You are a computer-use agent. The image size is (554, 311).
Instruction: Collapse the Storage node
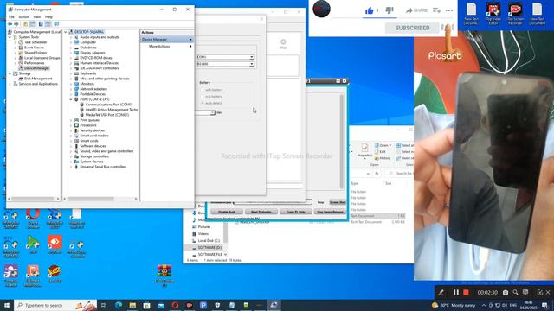pyautogui.click(x=10, y=73)
